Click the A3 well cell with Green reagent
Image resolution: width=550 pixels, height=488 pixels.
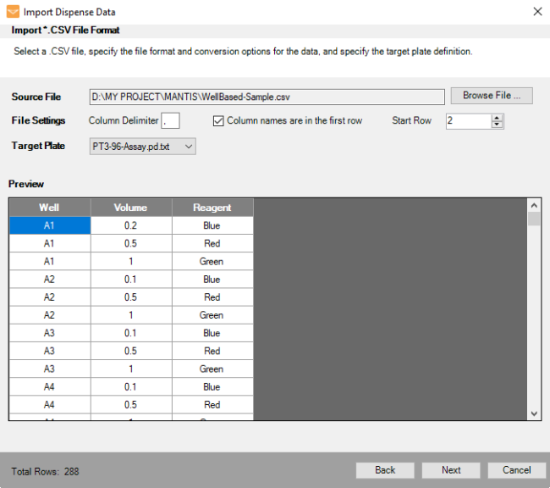click(x=50, y=369)
